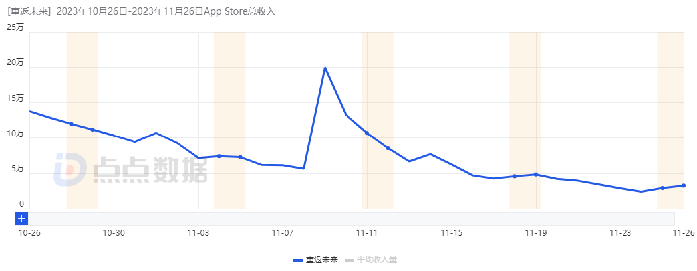Click the 11-15 x-axis date label
The width and height of the screenshot is (697, 271).
point(452,233)
